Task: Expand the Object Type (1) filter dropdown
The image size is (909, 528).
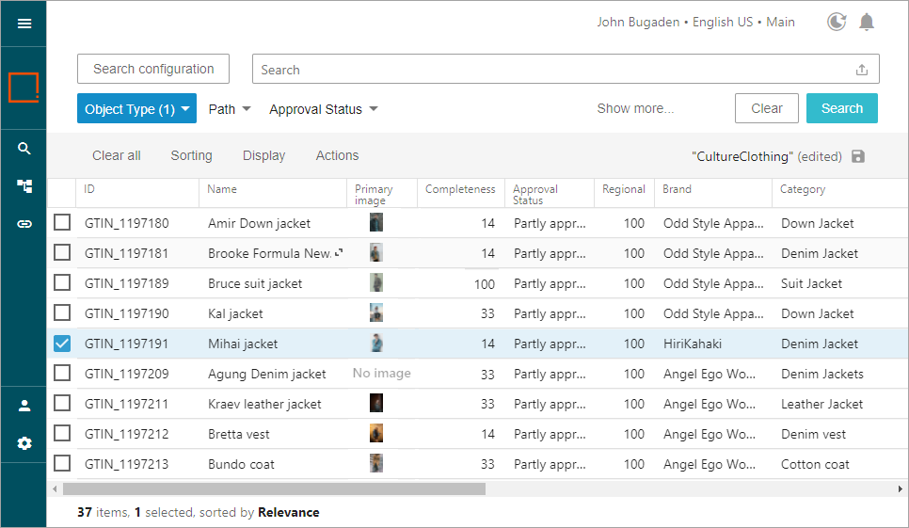Action: point(136,109)
